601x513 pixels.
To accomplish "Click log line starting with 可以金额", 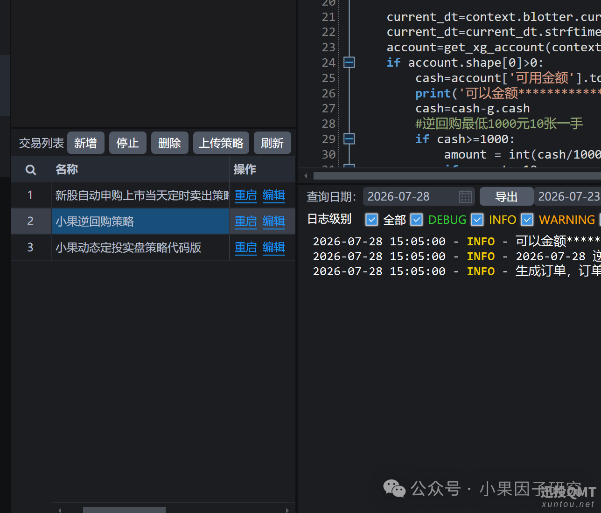I will point(457,241).
